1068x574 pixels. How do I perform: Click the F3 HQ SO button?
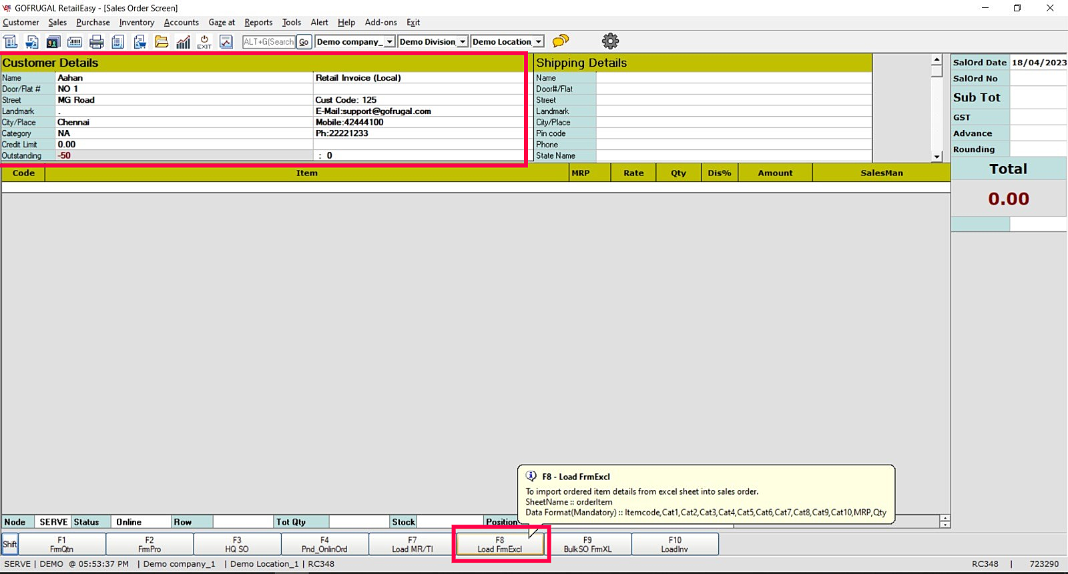(237, 544)
